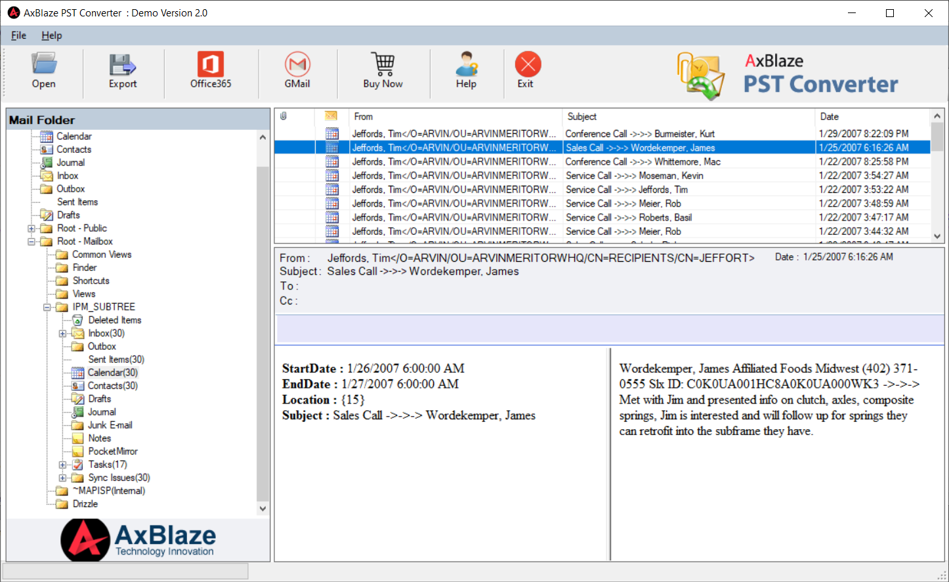Select Conference Call Whittemore, Mac row
The image size is (949, 582).
(x=602, y=161)
